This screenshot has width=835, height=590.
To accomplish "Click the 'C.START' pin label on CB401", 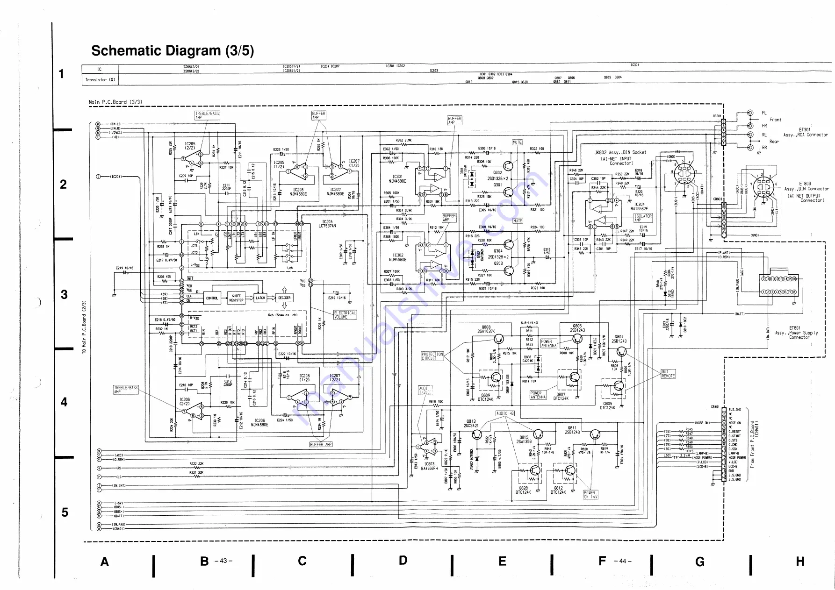I will pyautogui.click(x=735, y=436).
